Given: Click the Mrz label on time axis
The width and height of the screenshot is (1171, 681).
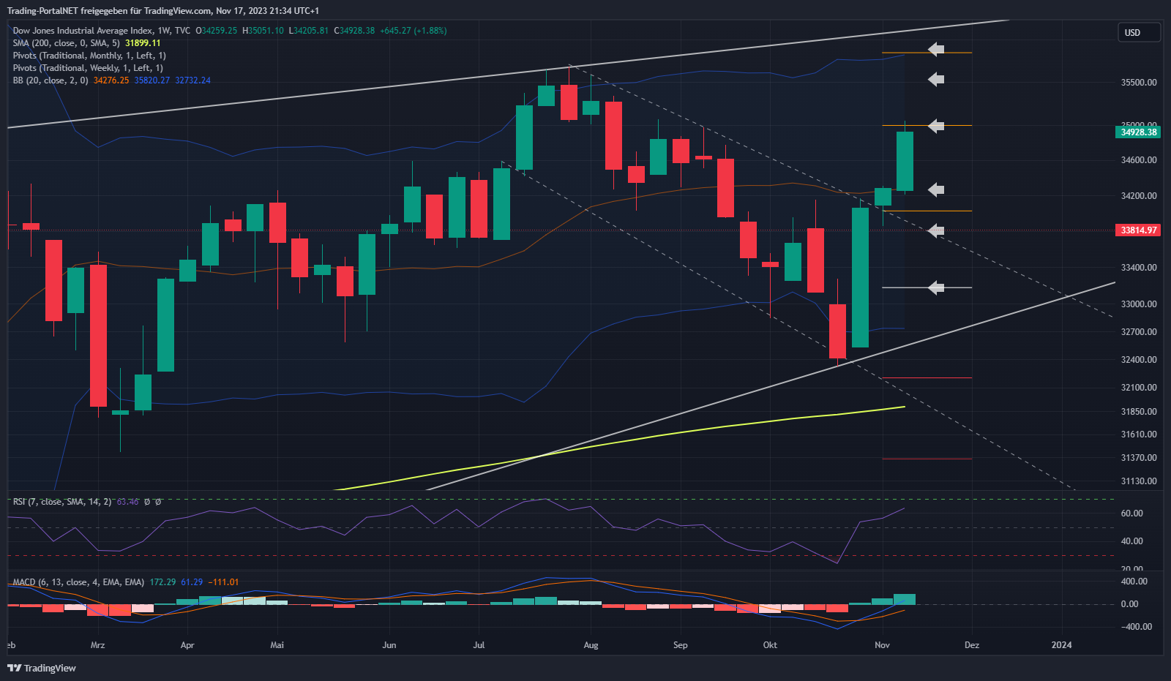Looking at the screenshot, I should pyautogui.click(x=97, y=645).
